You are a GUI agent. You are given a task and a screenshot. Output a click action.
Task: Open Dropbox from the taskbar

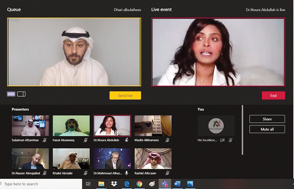pos(114,184)
